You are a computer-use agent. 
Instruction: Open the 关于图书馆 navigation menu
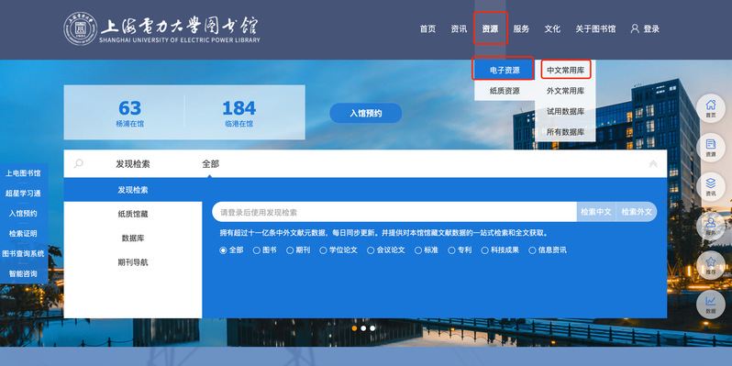click(595, 29)
